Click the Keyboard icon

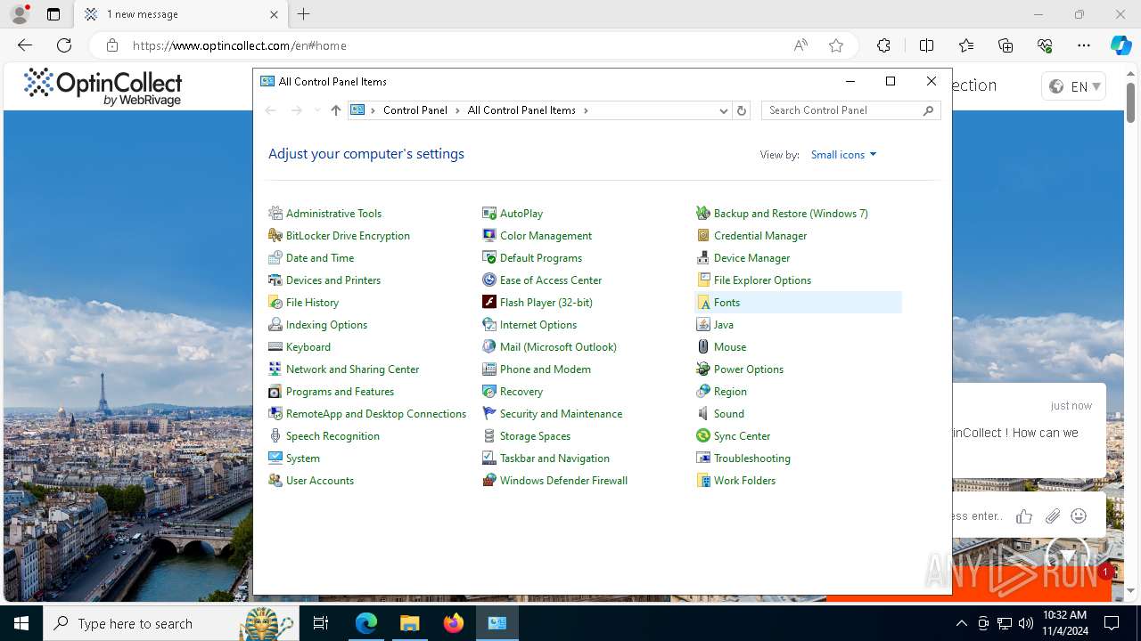275,347
